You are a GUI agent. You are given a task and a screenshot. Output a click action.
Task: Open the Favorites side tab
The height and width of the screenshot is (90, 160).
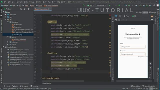(x=1, y=78)
